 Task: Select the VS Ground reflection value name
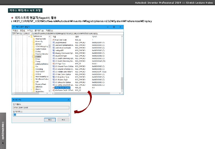tap(64, 69)
